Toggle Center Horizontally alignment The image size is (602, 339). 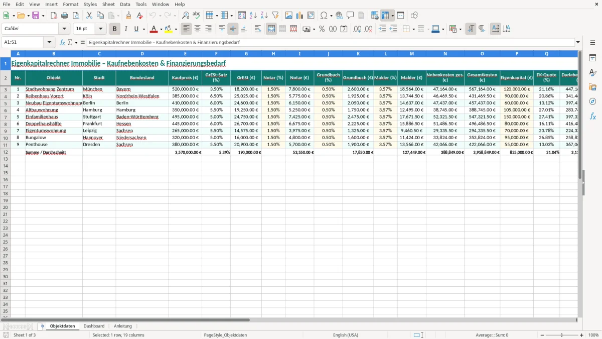point(197,29)
